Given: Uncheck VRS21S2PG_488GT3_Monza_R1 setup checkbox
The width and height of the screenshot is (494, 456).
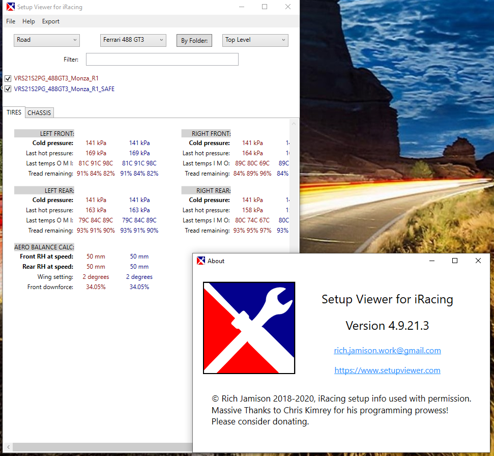Looking at the screenshot, I should (x=8, y=78).
